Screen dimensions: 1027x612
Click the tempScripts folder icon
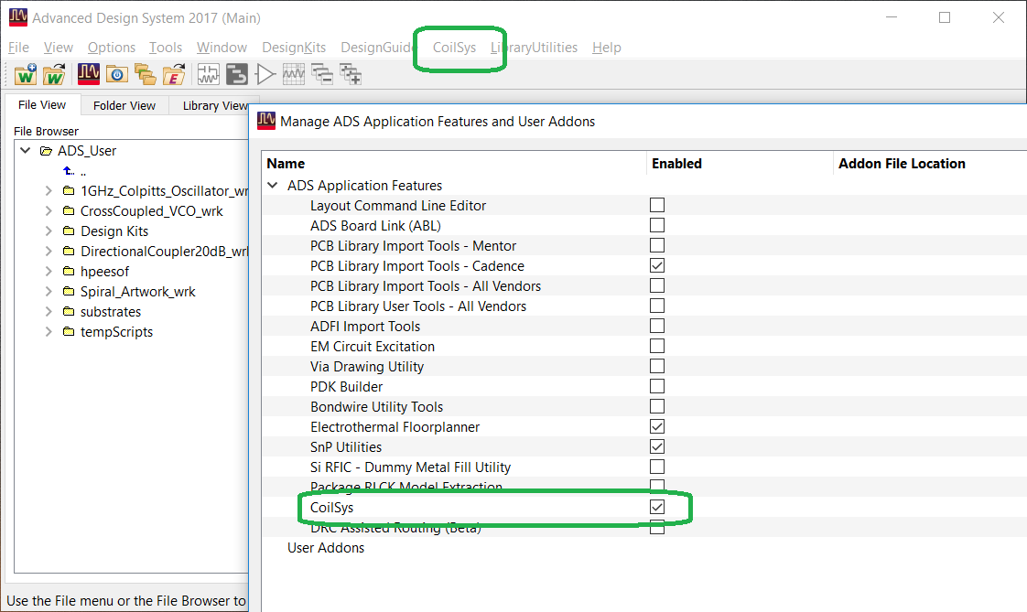(69, 332)
